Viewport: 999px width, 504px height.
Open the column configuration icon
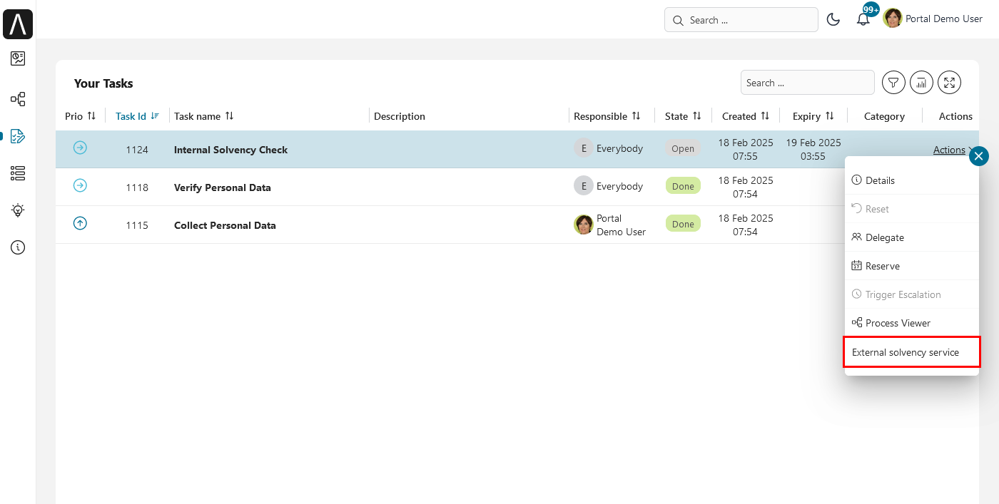coord(921,83)
